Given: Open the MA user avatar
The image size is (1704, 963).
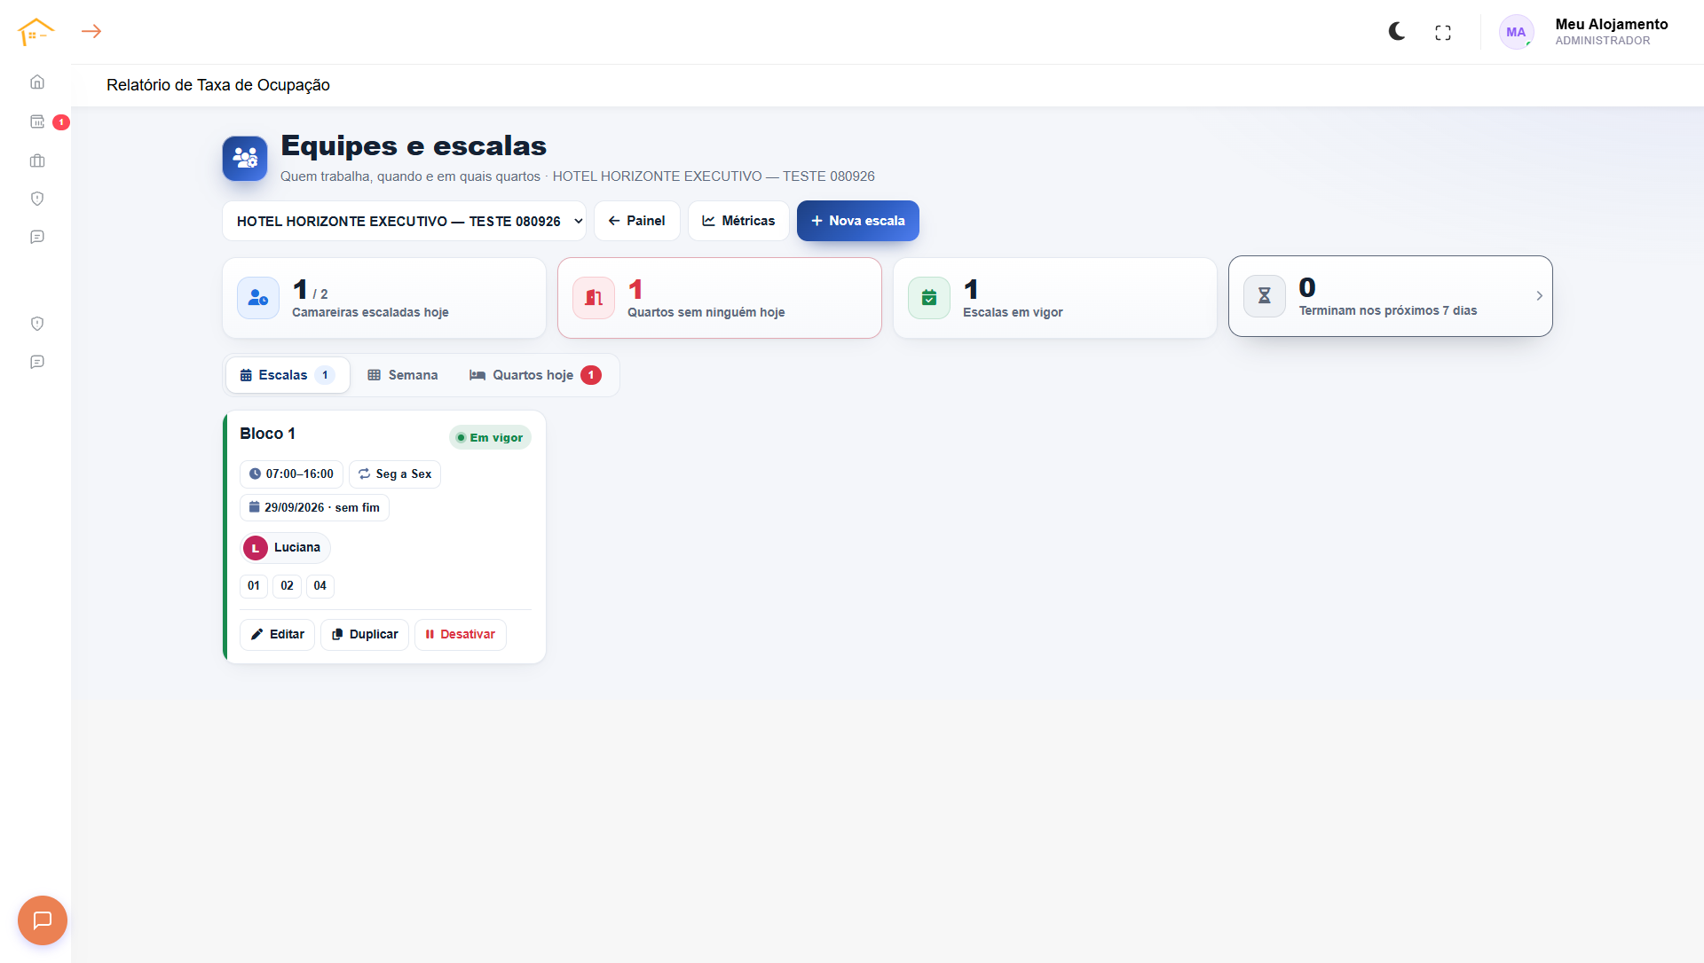Looking at the screenshot, I should (x=1516, y=32).
